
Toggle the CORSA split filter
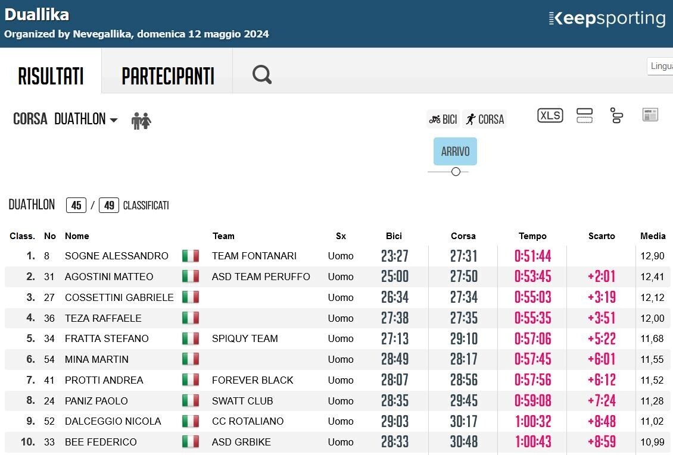click(x=485, y=119)
